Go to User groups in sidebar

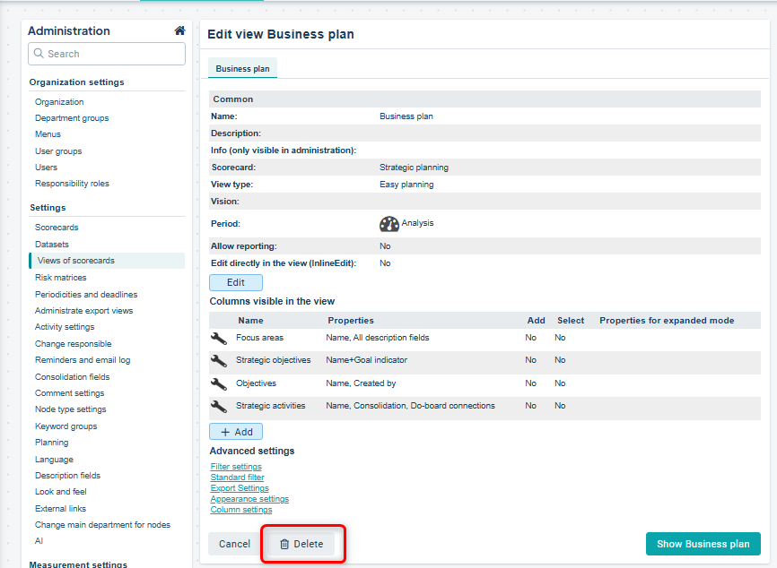pos(58,151)
